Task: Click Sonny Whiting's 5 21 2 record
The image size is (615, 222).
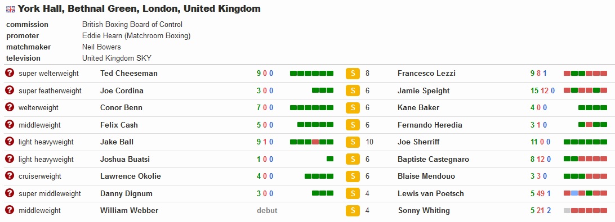Action: [x=541, y=211]
